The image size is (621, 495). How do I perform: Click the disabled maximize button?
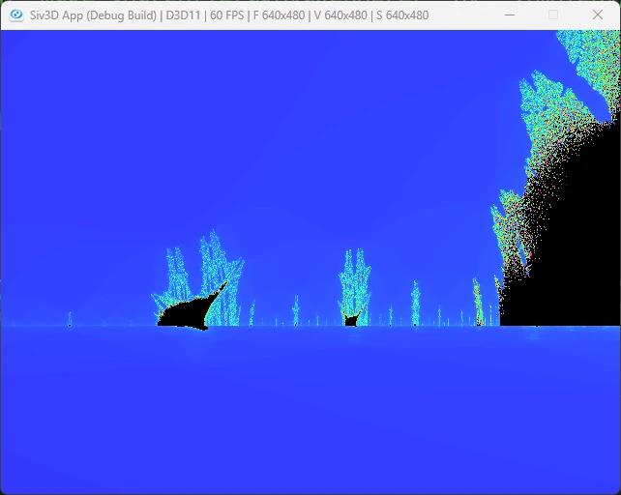tap(553, 15)
